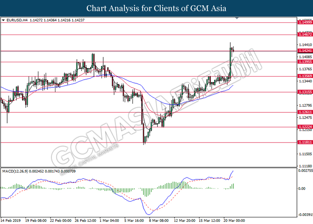The width and height of the screenshot is (313, 224).
Task: Click the 1.12611 red price label
Action: click(305, 112)
